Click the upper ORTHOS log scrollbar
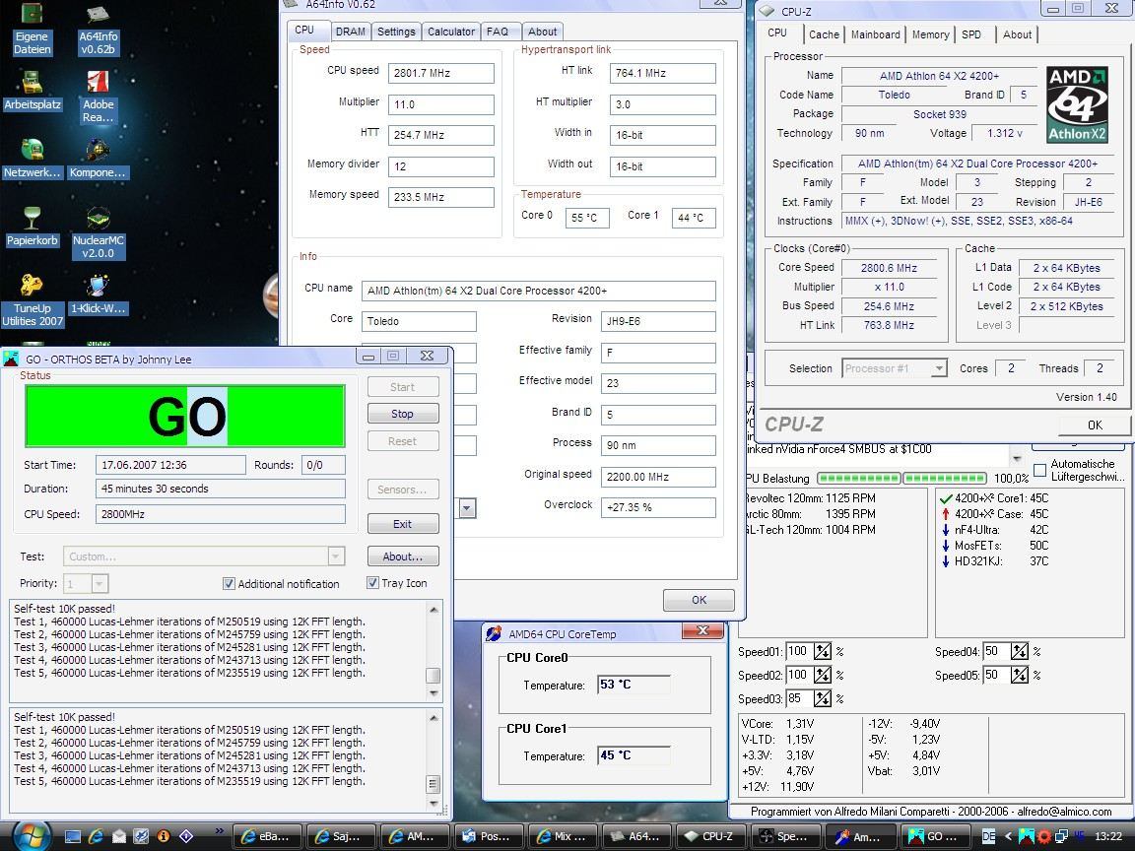The image size is (1135, 851). coord(434,650)
